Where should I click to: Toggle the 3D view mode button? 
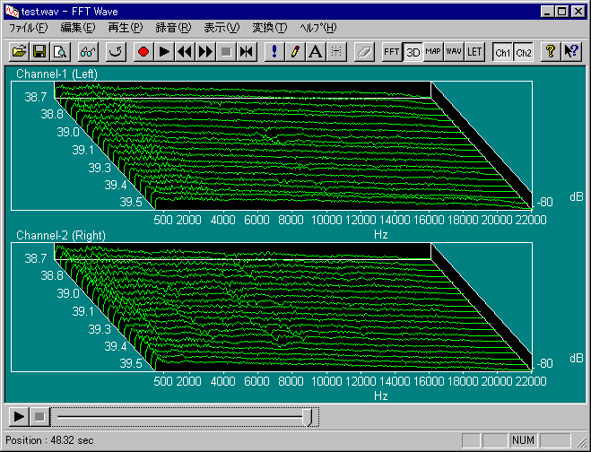tap(413, 52)
